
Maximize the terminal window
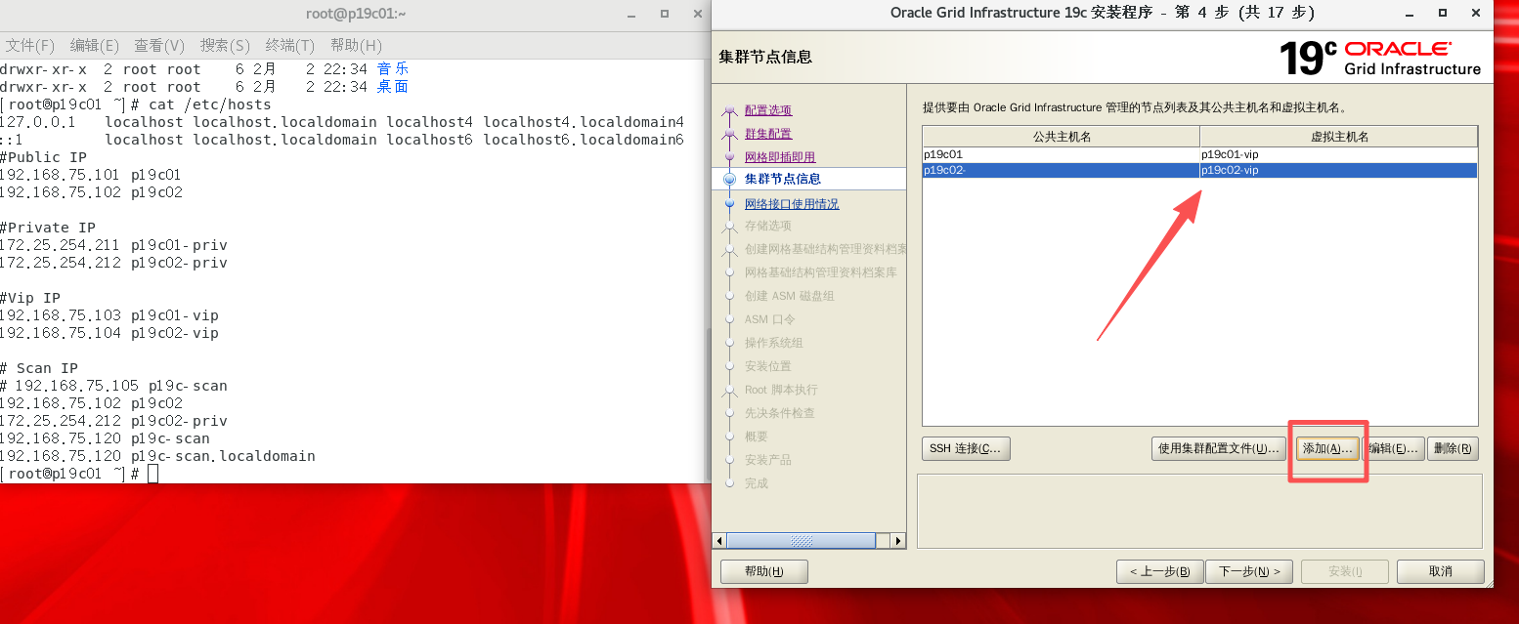tap(665, 14)
